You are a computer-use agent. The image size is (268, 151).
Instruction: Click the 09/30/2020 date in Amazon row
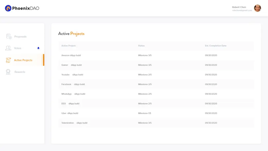point(211,55)
